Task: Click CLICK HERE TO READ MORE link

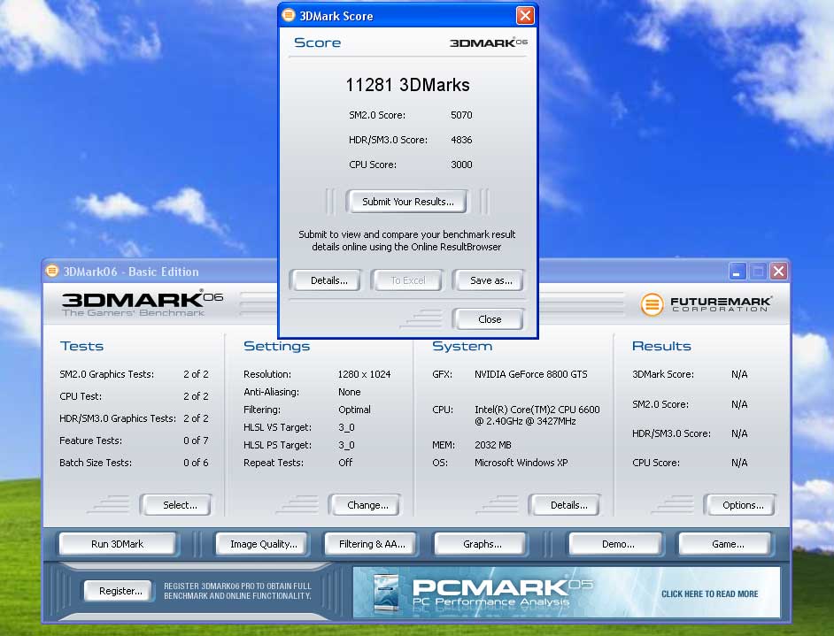Action: (x=709, y=594)
